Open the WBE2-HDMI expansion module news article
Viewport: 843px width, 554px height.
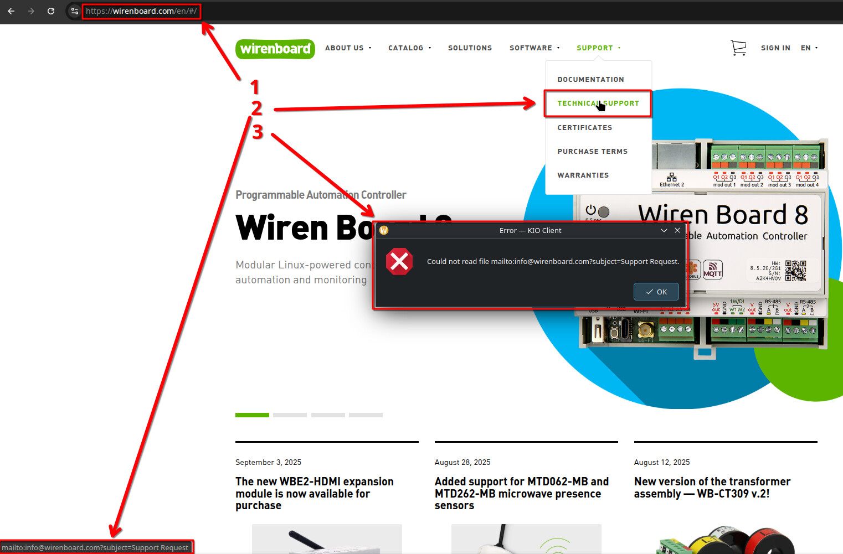pos(314,493)
